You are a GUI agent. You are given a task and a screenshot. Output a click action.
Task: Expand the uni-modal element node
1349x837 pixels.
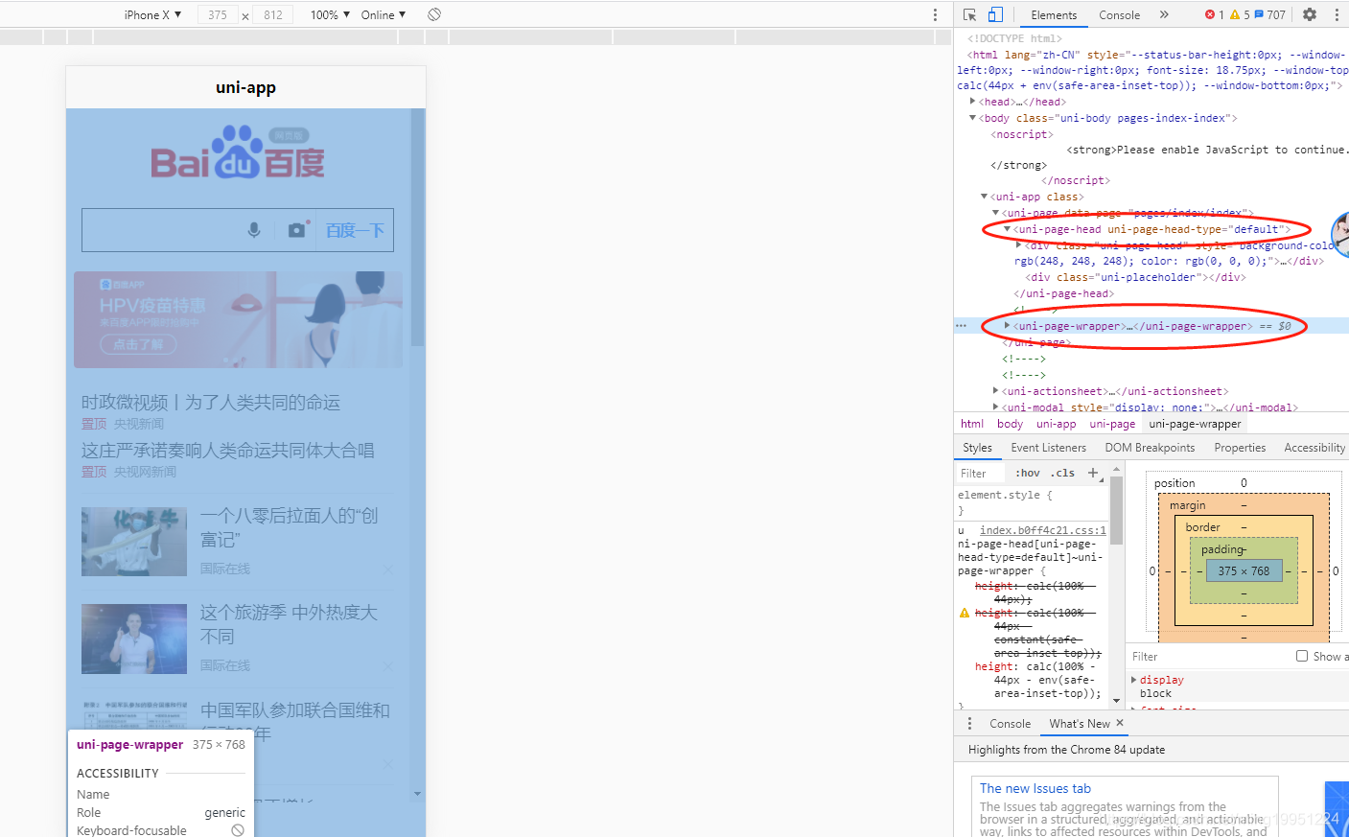coord(996,407)
